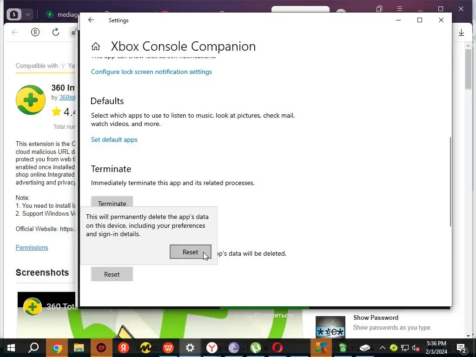Go back using Settings back arrow
Image resolution: width=476 pixels, height=357 pixels.
(91, 20)
